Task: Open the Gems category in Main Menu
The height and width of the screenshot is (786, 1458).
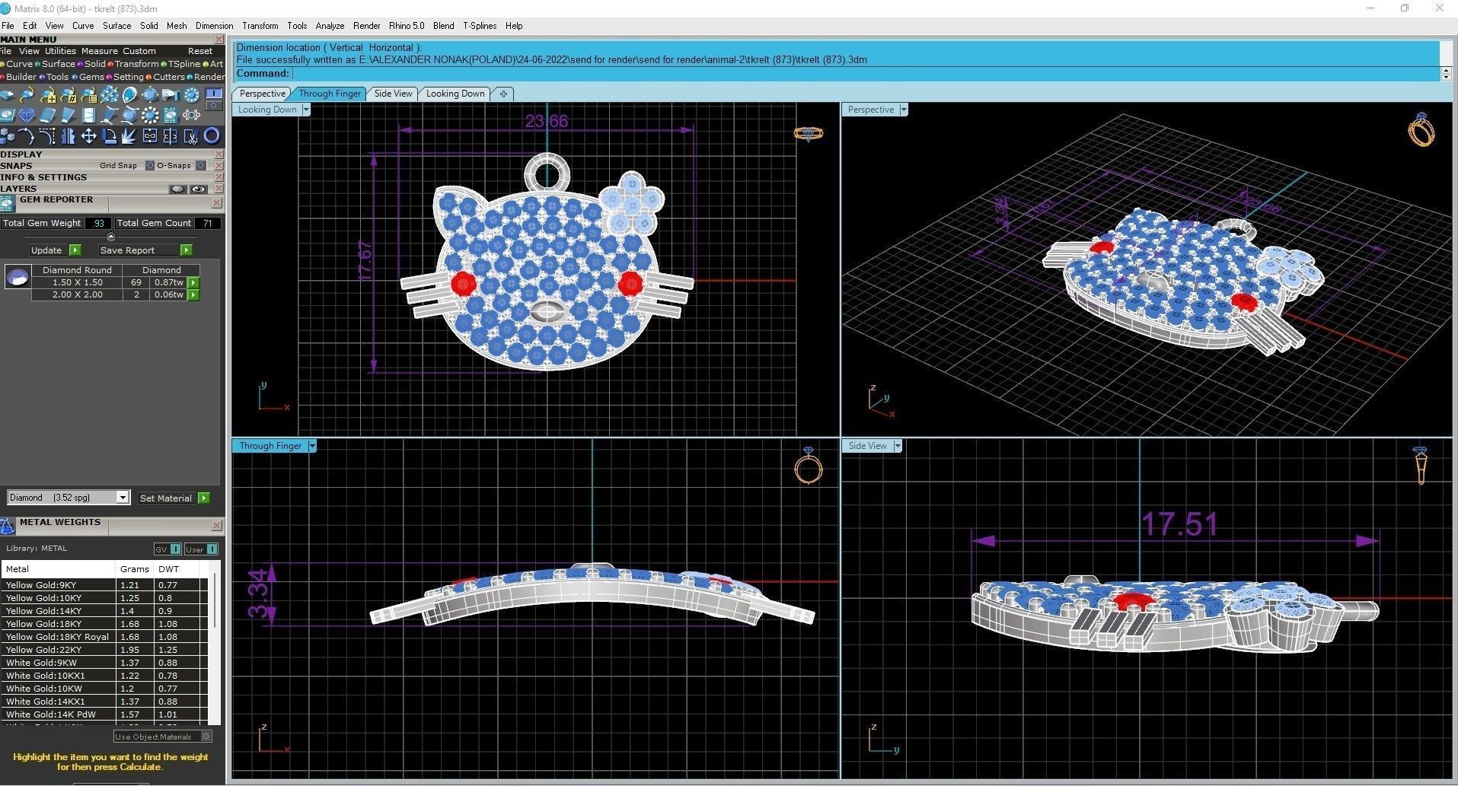Action: pyautogui.click(x=91, y=77)
